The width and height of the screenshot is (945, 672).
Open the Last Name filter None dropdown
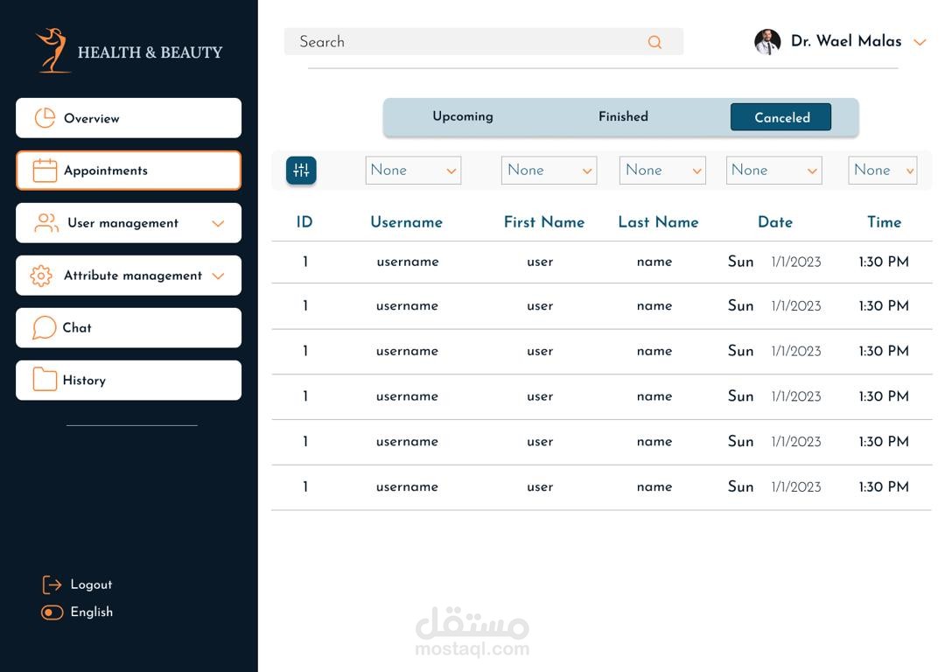[662, 171]
